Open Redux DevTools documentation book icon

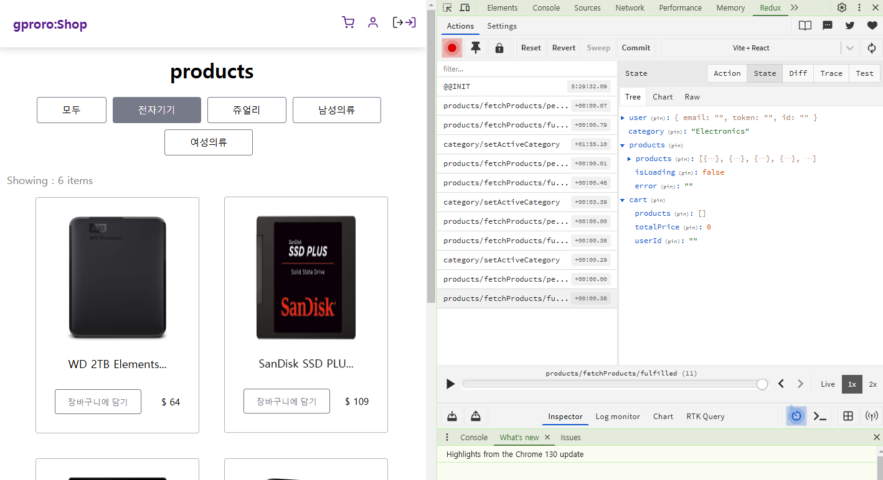tap(805, 25)
